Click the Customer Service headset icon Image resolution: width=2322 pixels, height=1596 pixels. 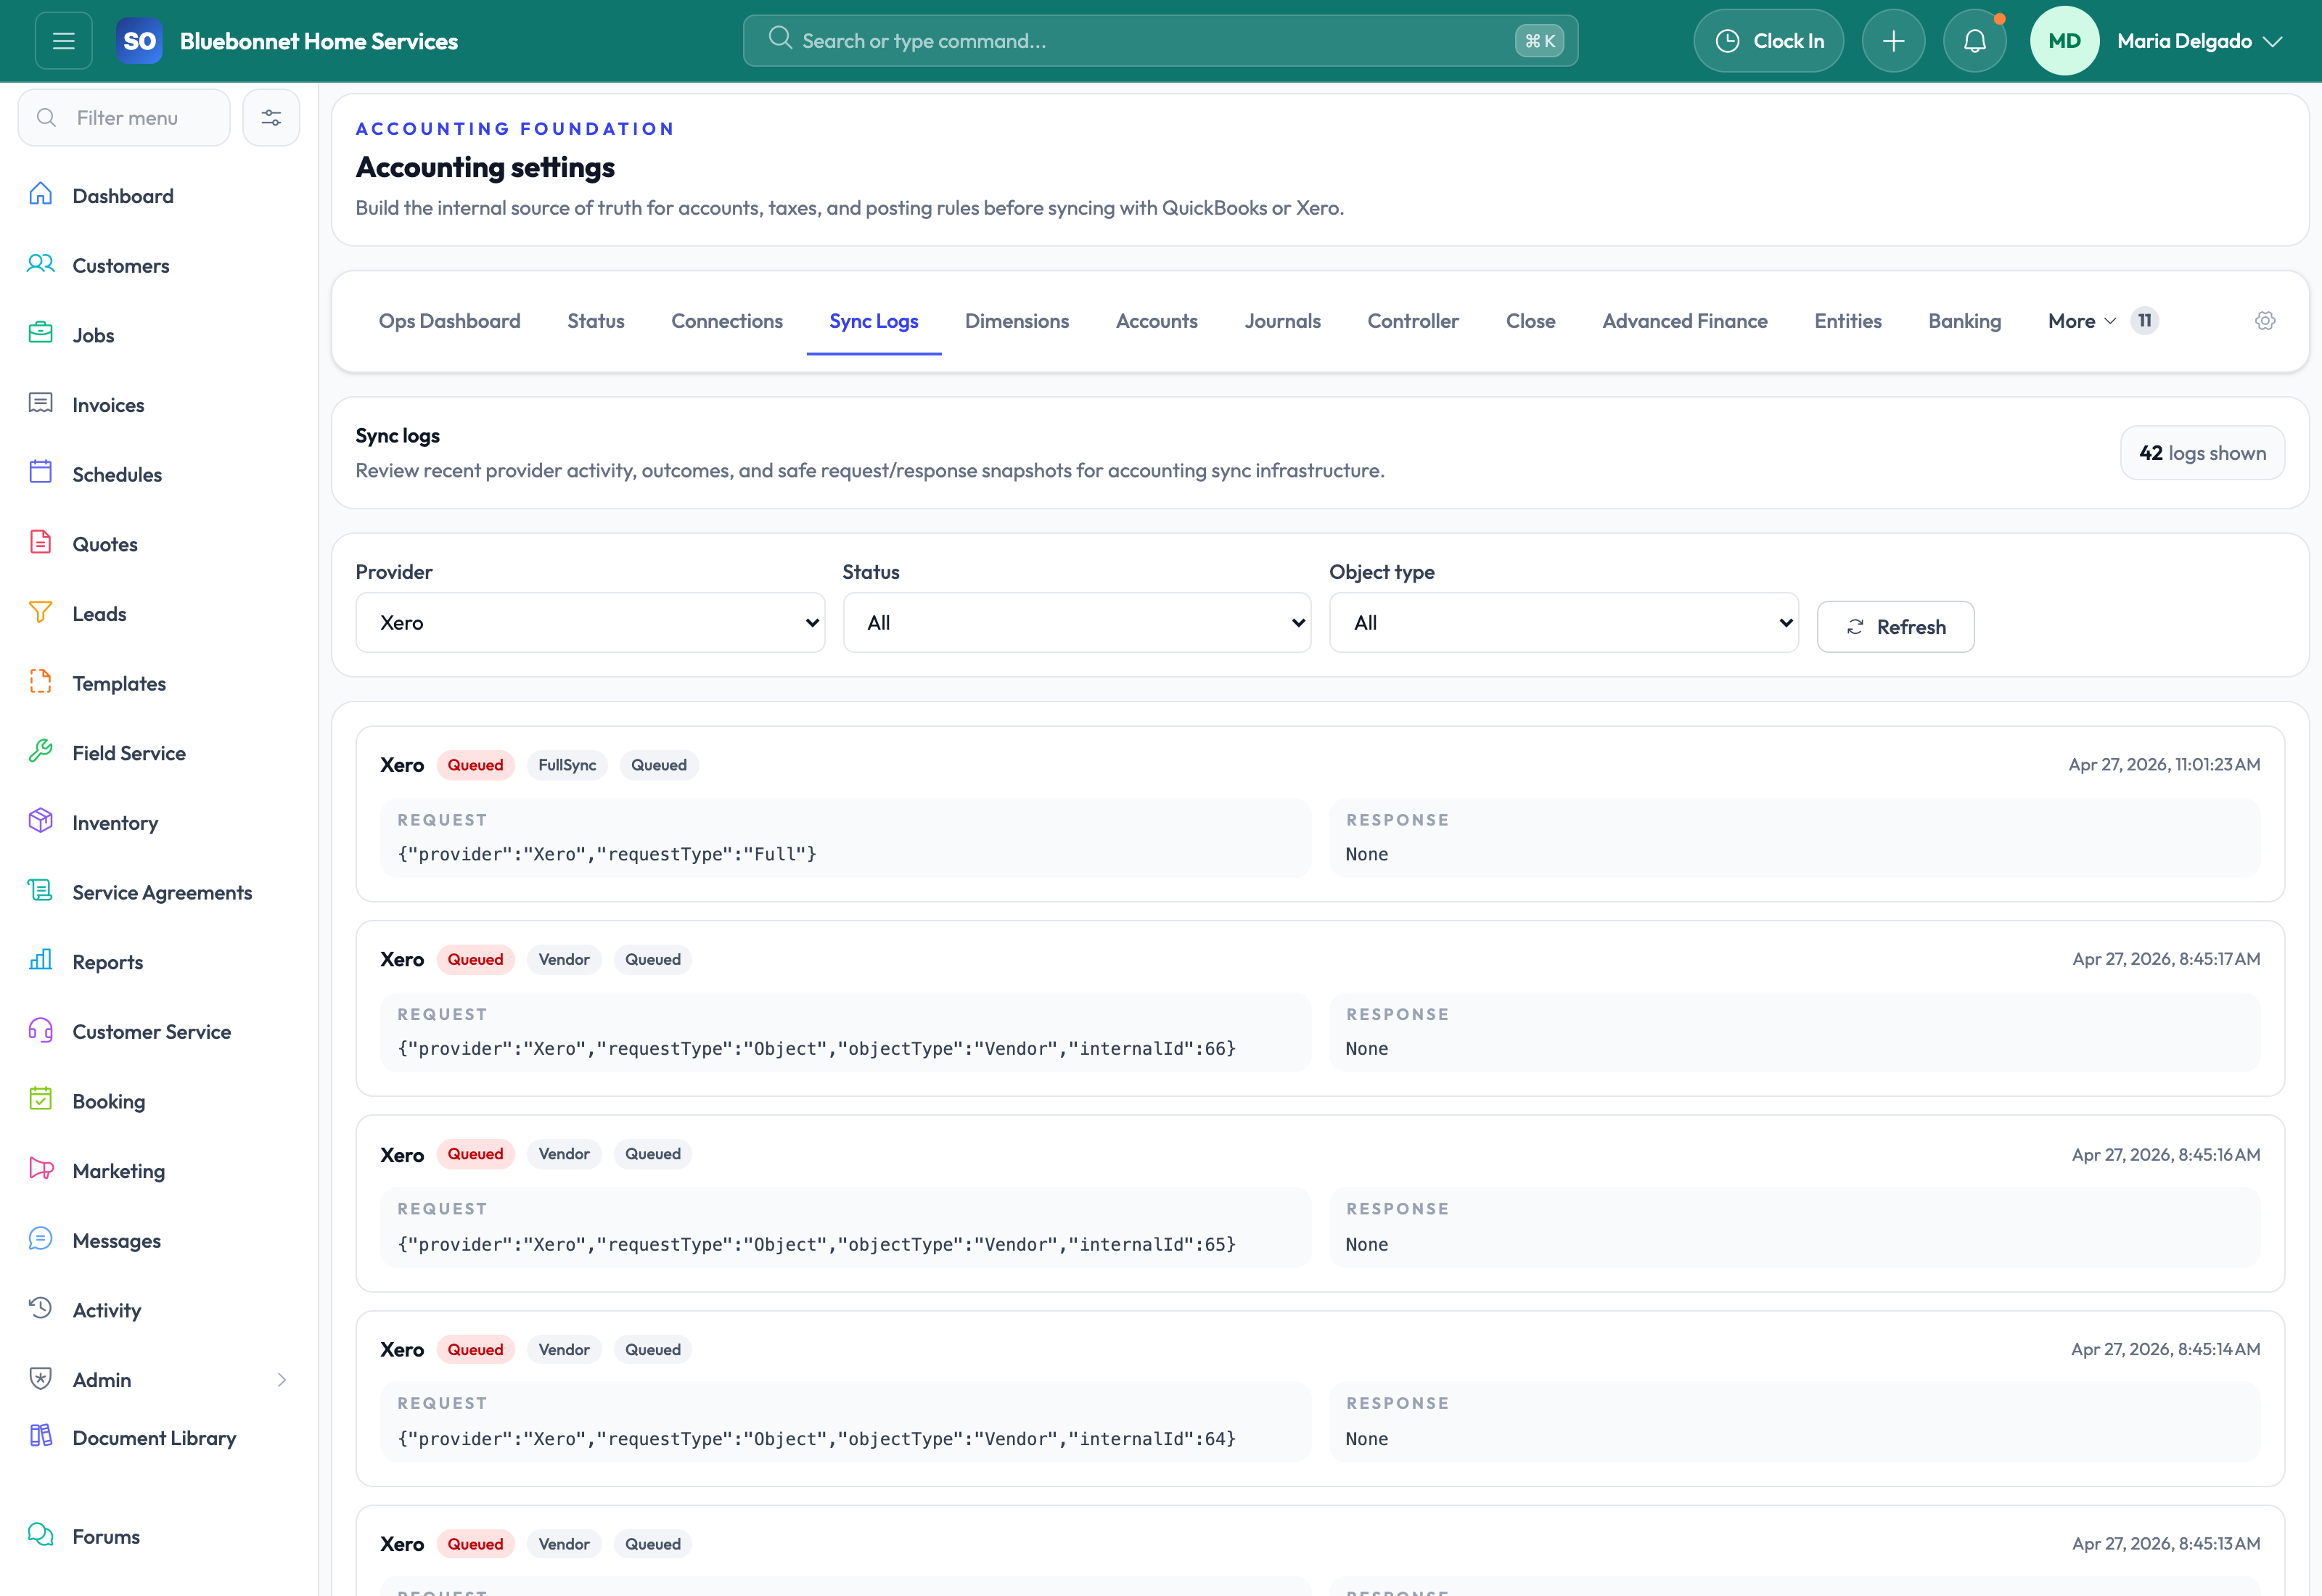pos(40,1030)
